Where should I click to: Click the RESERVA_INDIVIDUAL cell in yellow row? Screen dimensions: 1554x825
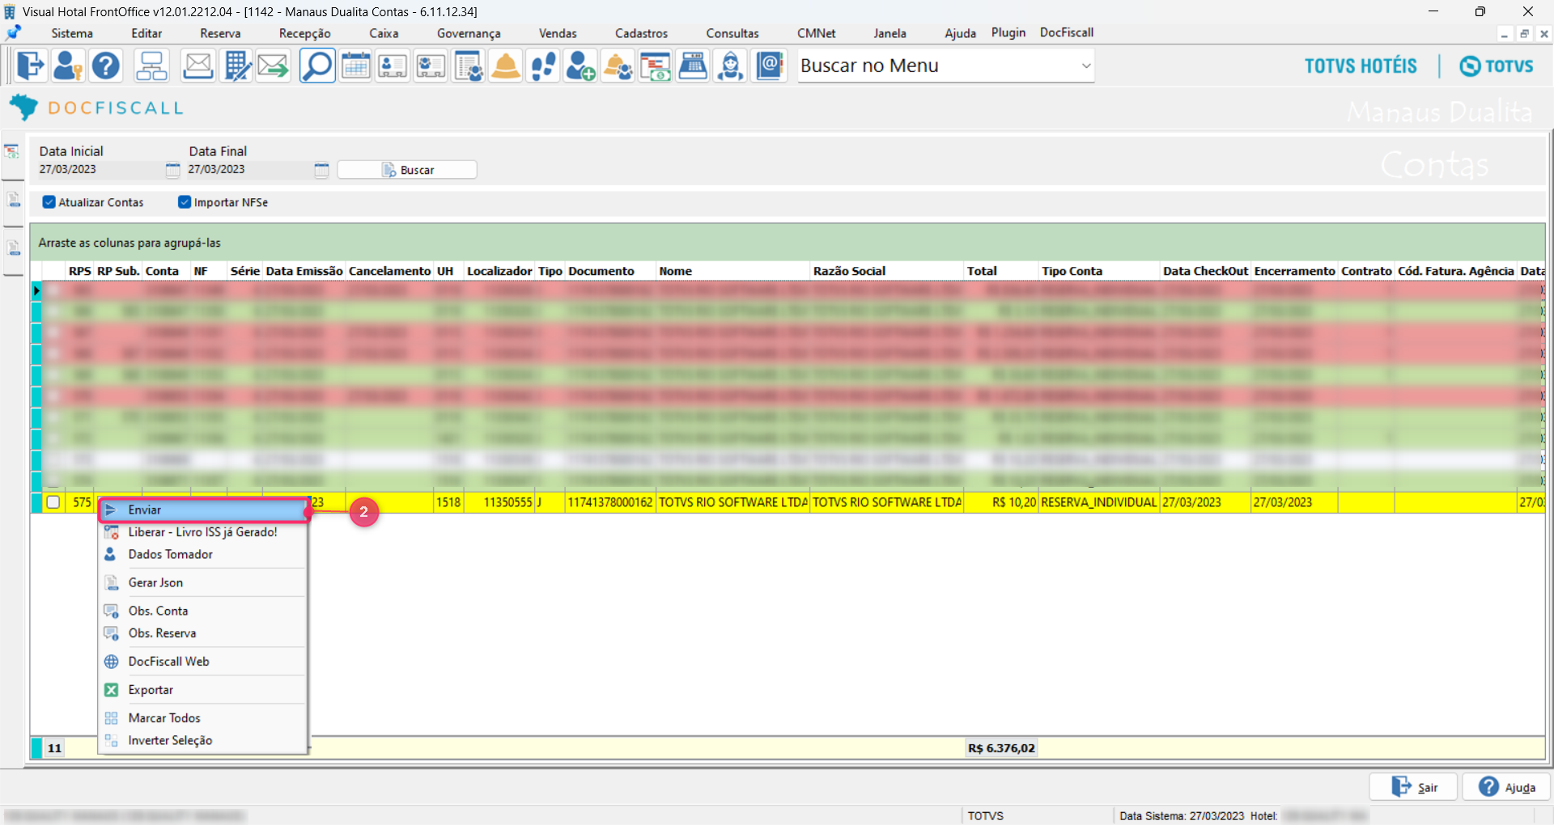tap(1099, 502)
